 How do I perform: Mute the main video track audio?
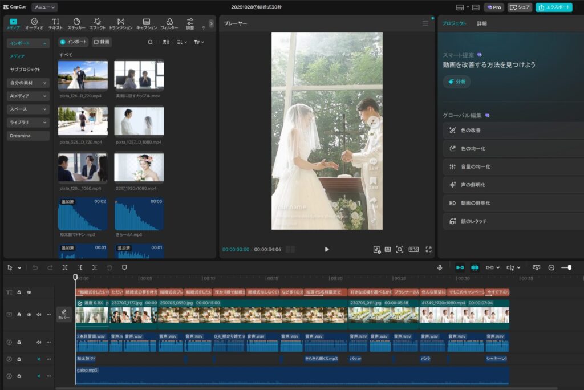(x=39, y=314)
